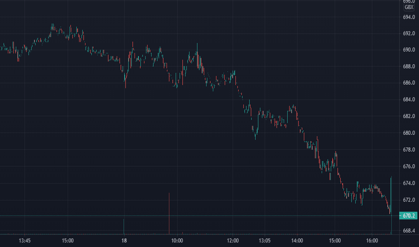Select the 672.0 price scale label

click(409, 200)
